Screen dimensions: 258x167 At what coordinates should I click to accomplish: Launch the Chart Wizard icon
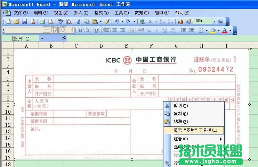pos(180,21)
